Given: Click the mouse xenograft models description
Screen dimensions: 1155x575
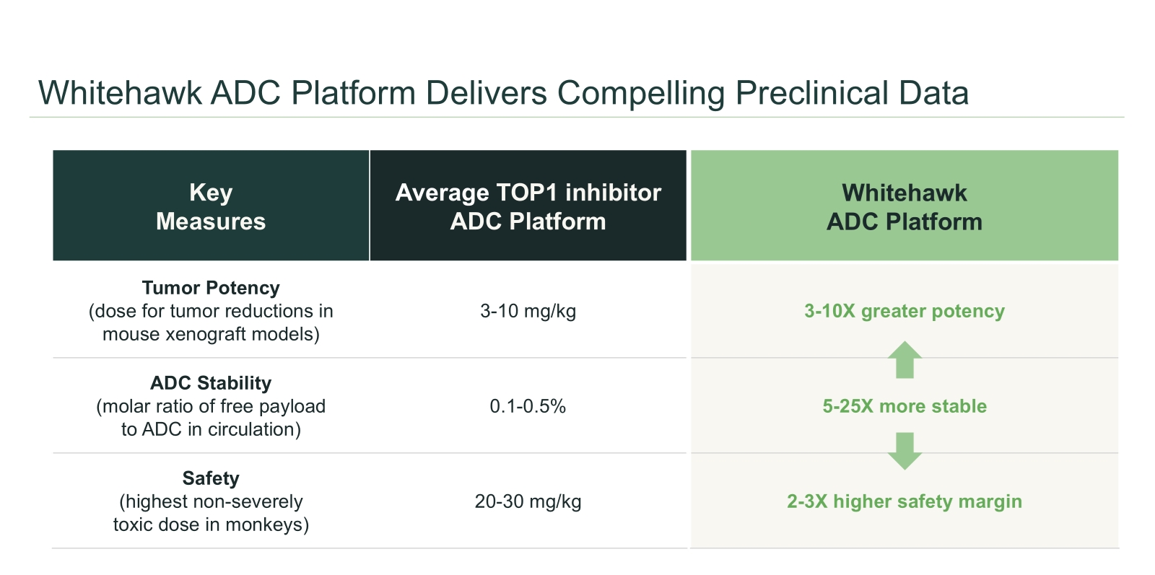Looking at the screenshot, I should coord(211,323).
